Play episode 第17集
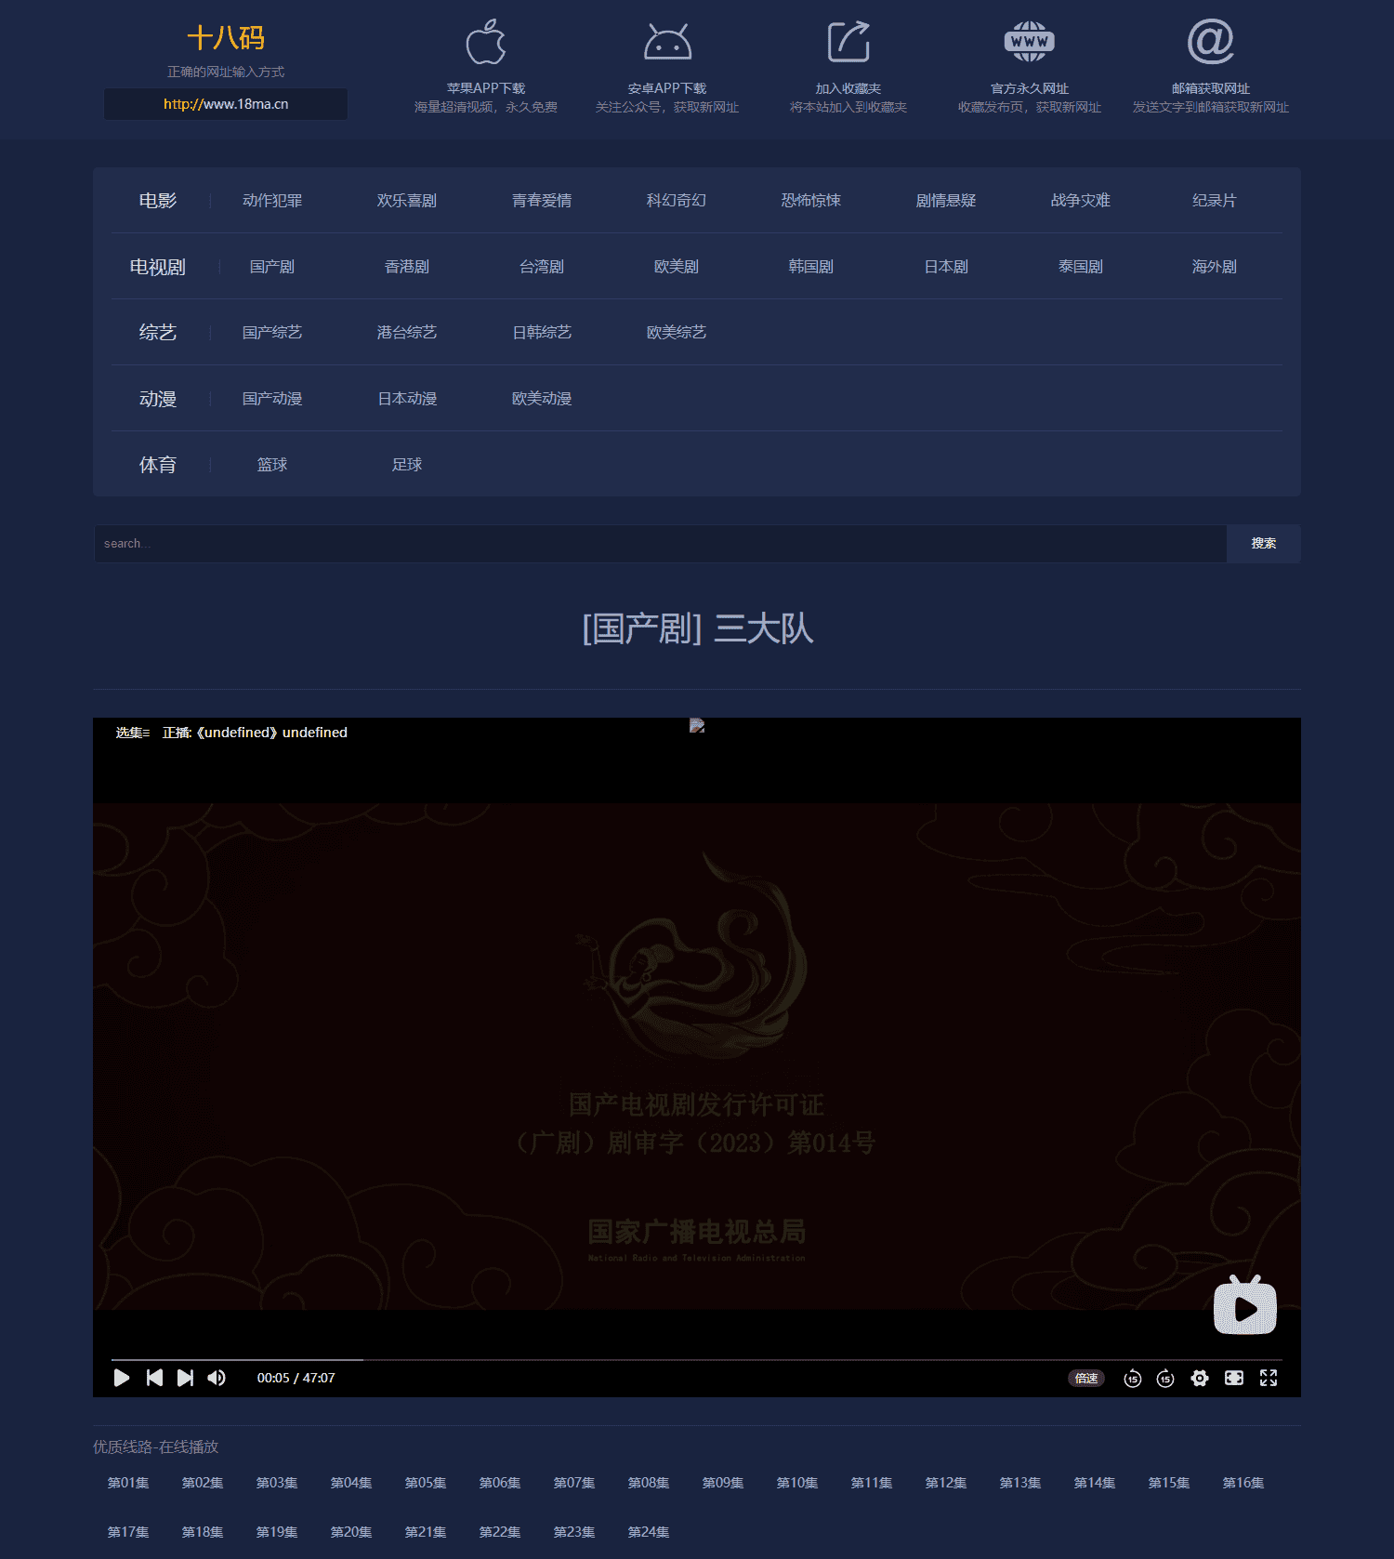Viewport: 1394px width, 1559px height. (128, 1532)
